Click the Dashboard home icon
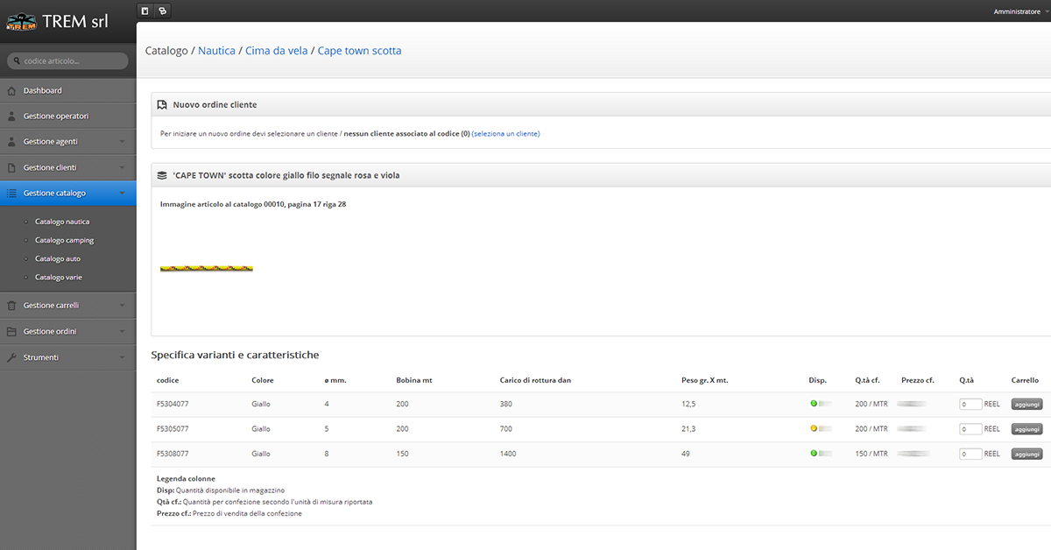1051x550 pixels. coord(11,91)
